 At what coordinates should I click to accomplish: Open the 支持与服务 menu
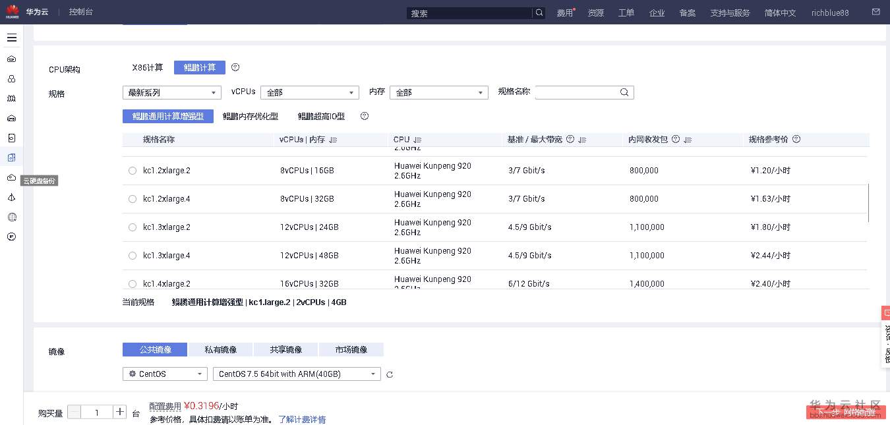click(x=730, y=13)
